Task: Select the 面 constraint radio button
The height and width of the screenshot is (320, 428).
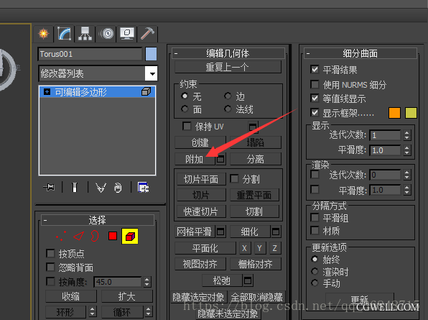Action: click(185, 109)
